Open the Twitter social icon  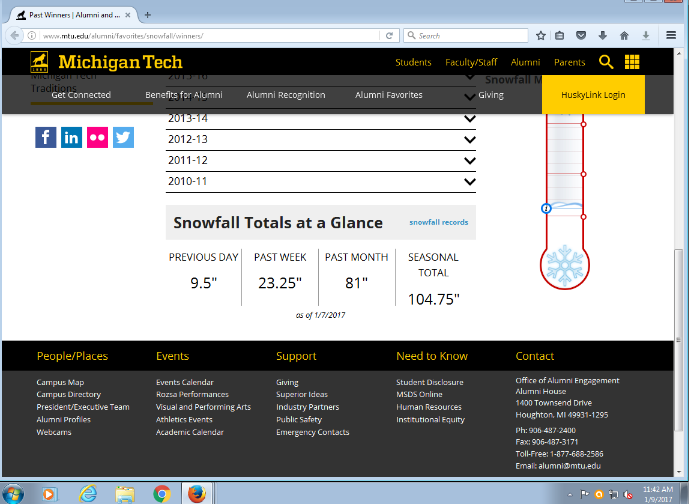[123, 138]
